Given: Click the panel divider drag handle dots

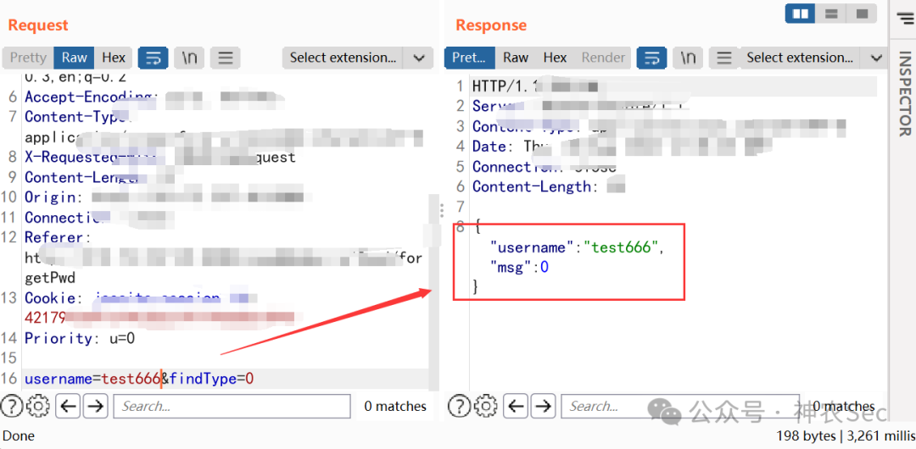Looking at the screenshot, I should point(442,210).
